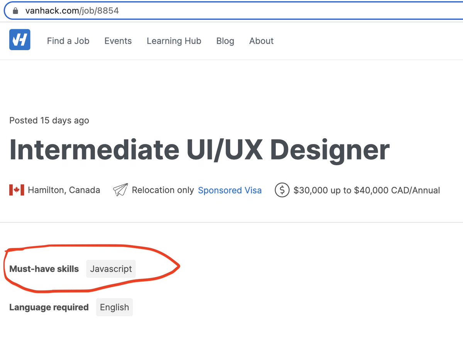Click the dollar sign salary icon
The image size is (463, 344).
[282, 190]
